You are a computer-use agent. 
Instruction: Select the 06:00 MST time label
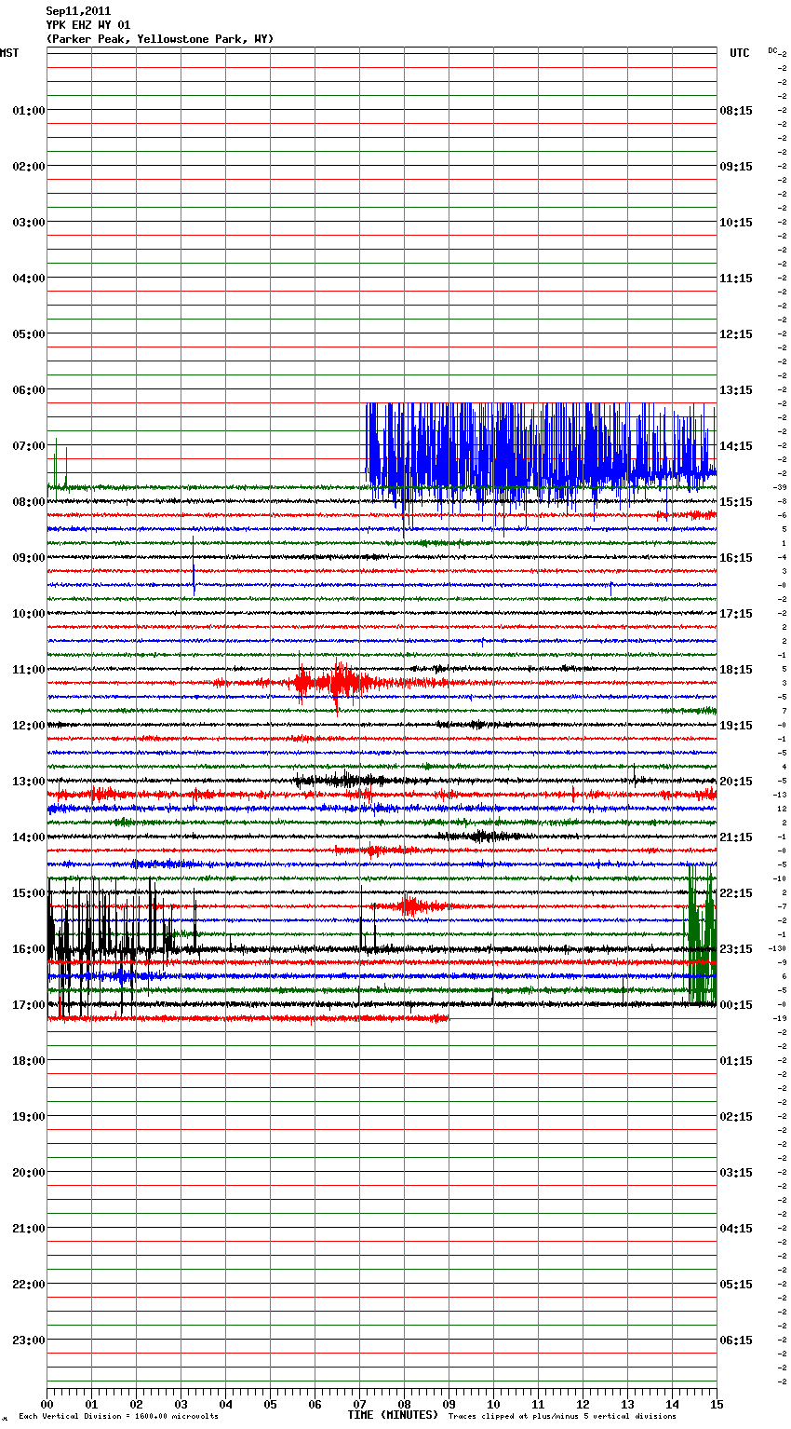[x=28, y=390]
